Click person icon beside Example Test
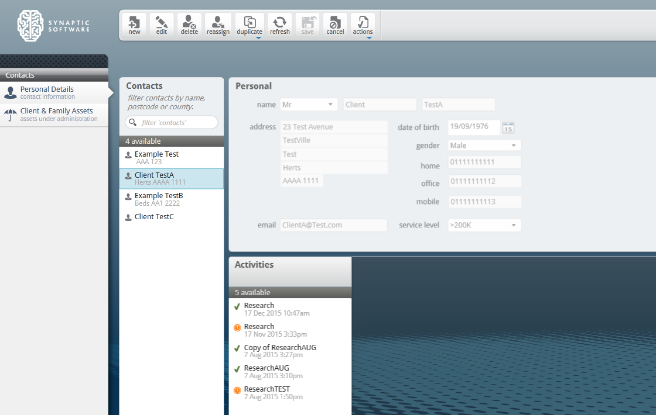This screenshot has height=415, width=656. tap(128, 155)
